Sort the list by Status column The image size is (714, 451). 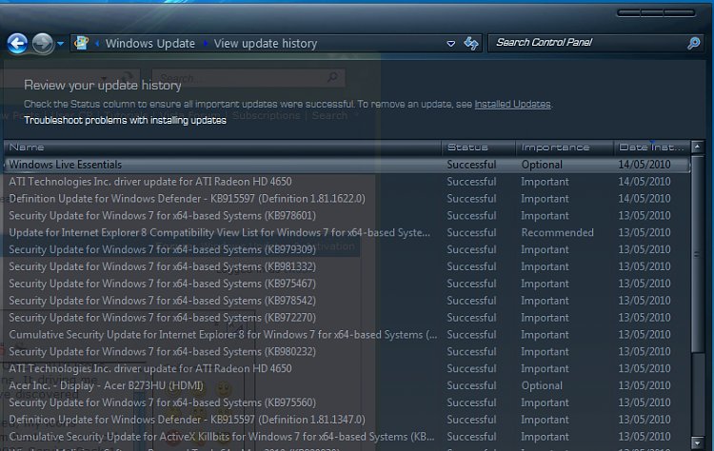click(x=479, y=147)
